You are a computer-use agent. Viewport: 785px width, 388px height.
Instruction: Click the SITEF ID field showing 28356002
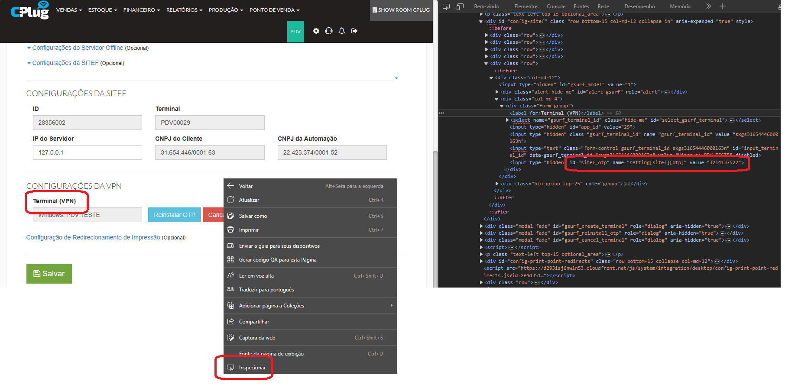88,123
